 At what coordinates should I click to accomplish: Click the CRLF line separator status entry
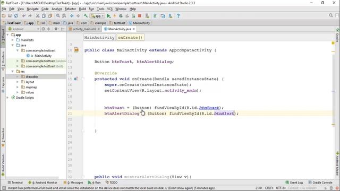tap(269, 188)
